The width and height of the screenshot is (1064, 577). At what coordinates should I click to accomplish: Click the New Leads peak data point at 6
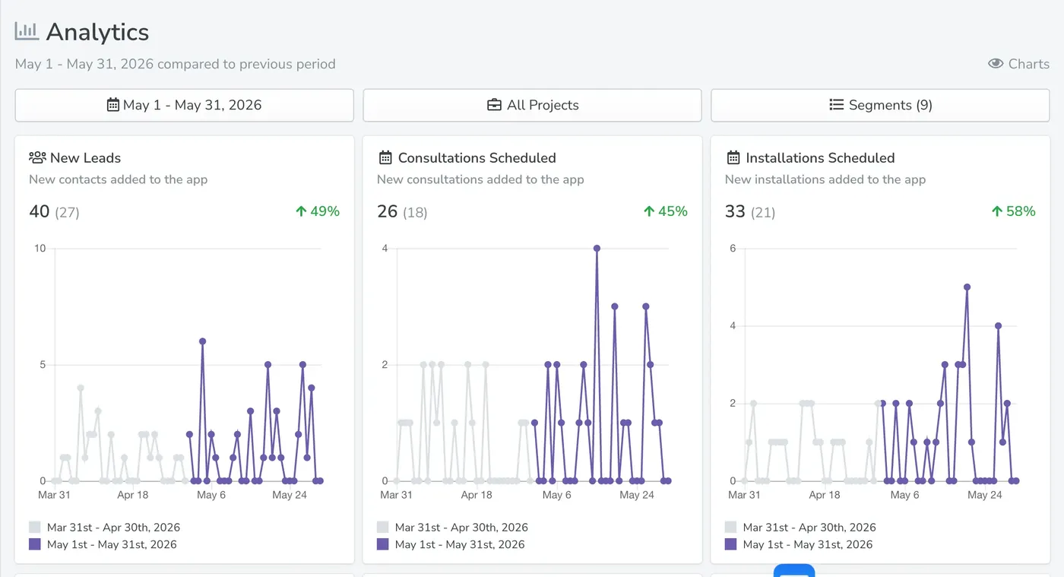(202, 341)
